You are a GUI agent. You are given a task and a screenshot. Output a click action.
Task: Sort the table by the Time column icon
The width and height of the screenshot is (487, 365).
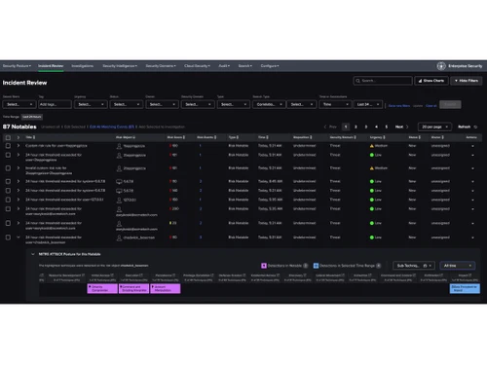267,137
